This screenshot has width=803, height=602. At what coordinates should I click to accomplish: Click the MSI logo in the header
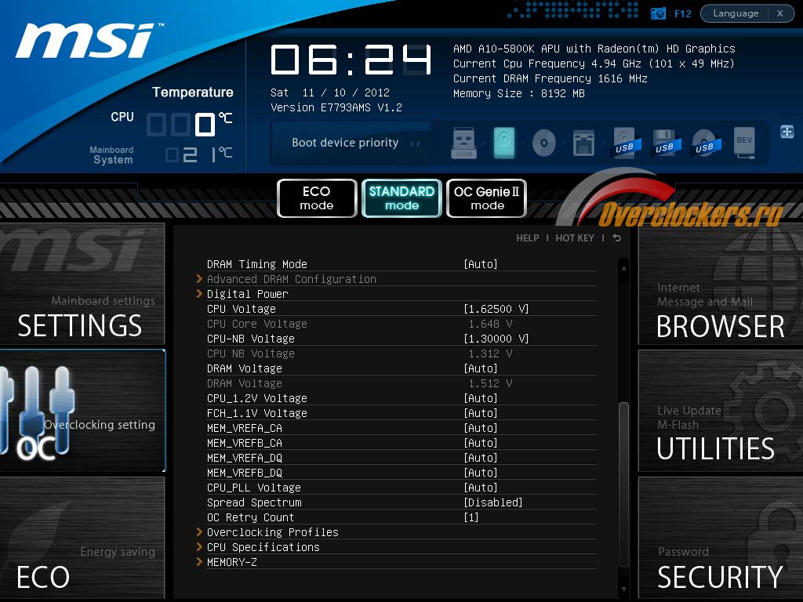(x=89, y=40)
